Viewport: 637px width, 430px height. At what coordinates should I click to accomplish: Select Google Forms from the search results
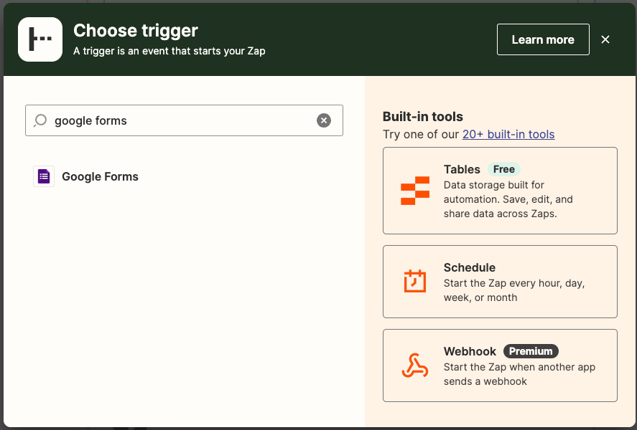tap(100, 176)
